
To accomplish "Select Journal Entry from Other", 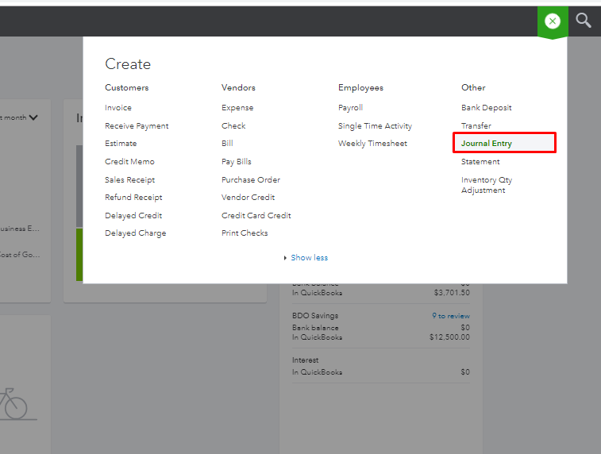I will tap(487, 144).
